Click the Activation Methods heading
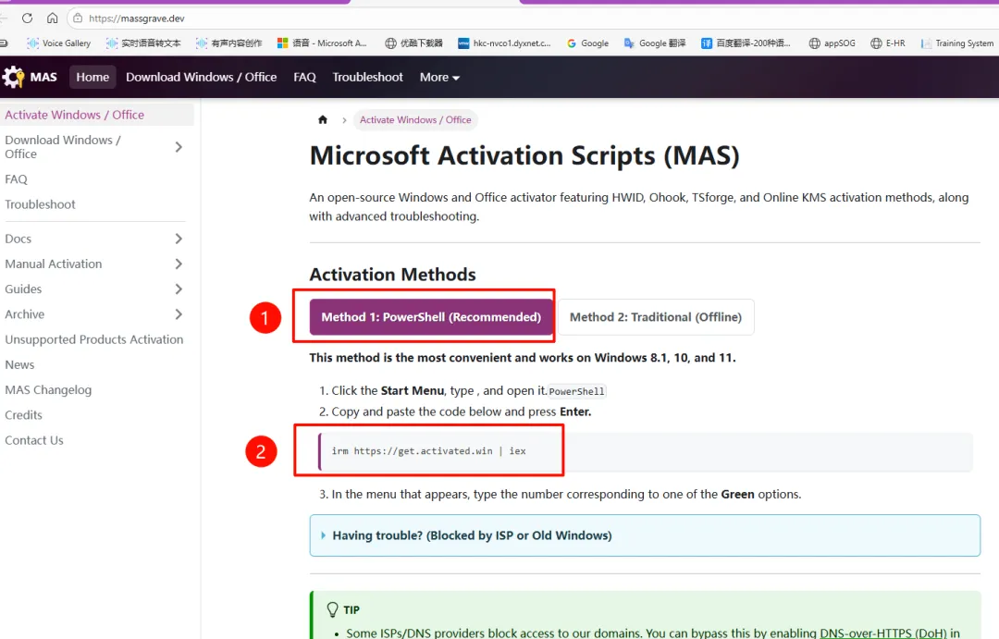 [x=392, y=275]
